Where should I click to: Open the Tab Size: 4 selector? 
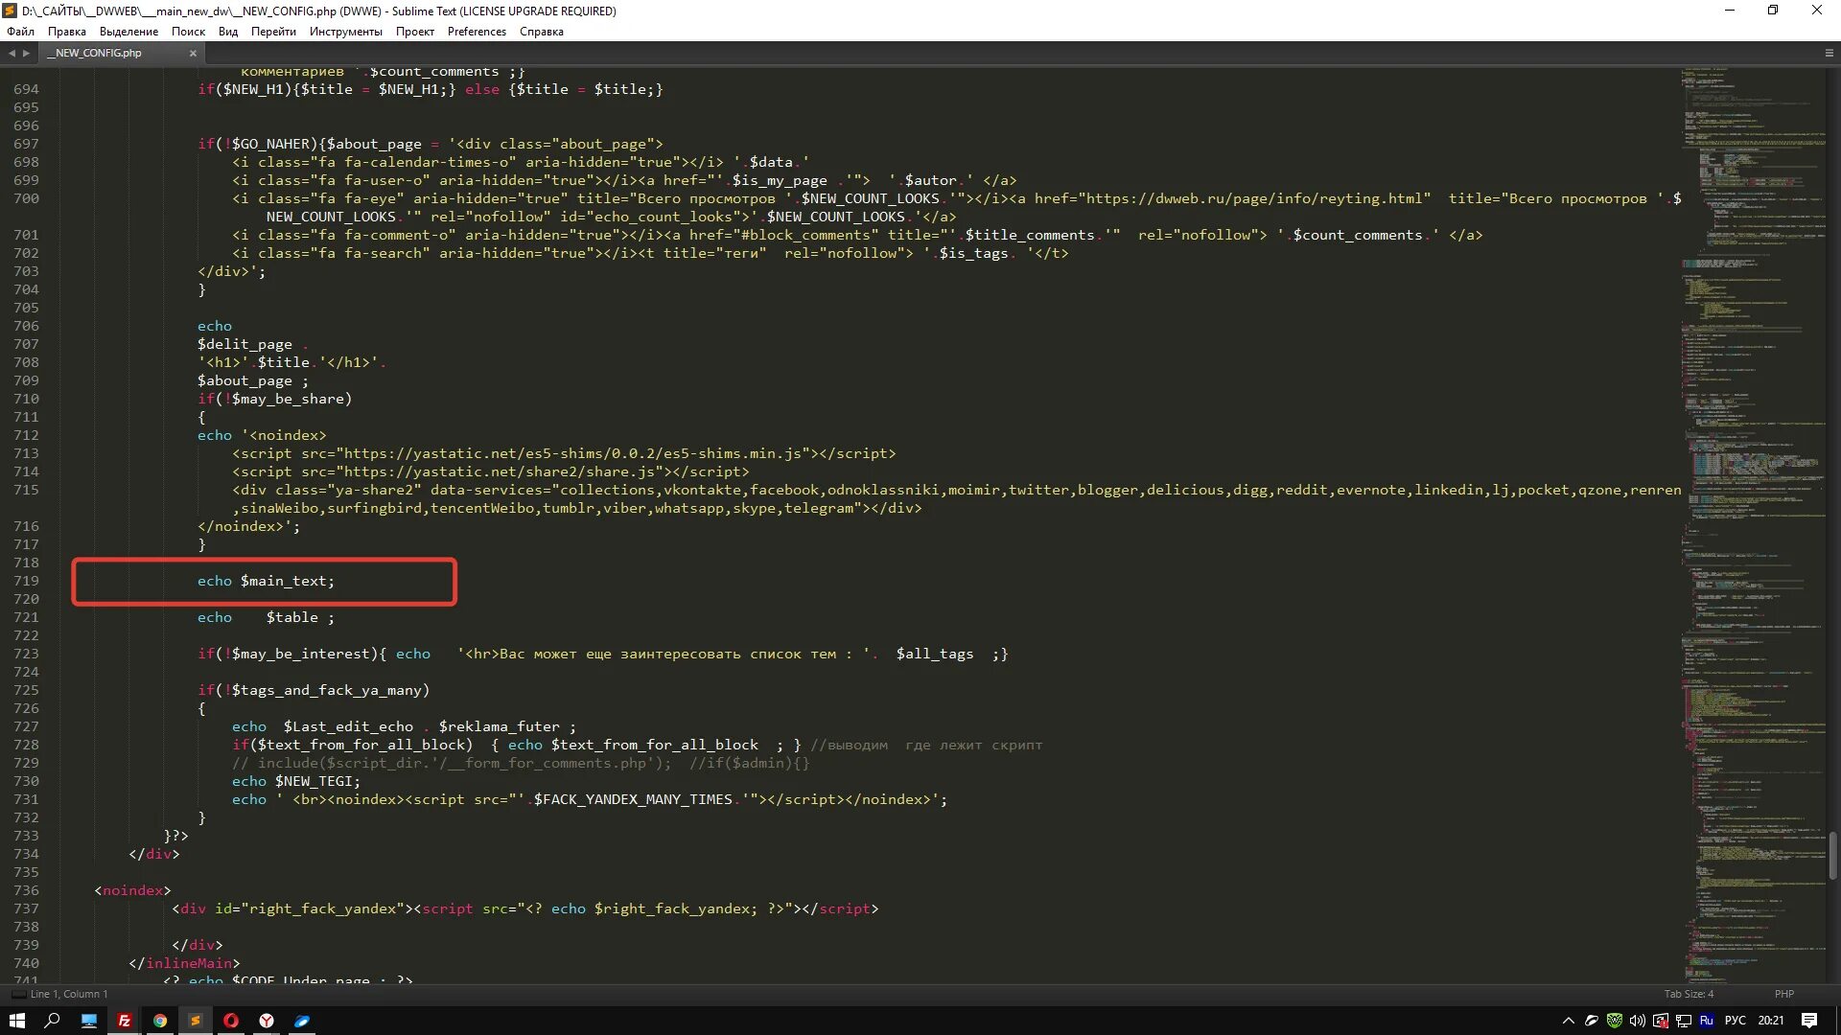pyautogui.click(x=1688, y=994)
